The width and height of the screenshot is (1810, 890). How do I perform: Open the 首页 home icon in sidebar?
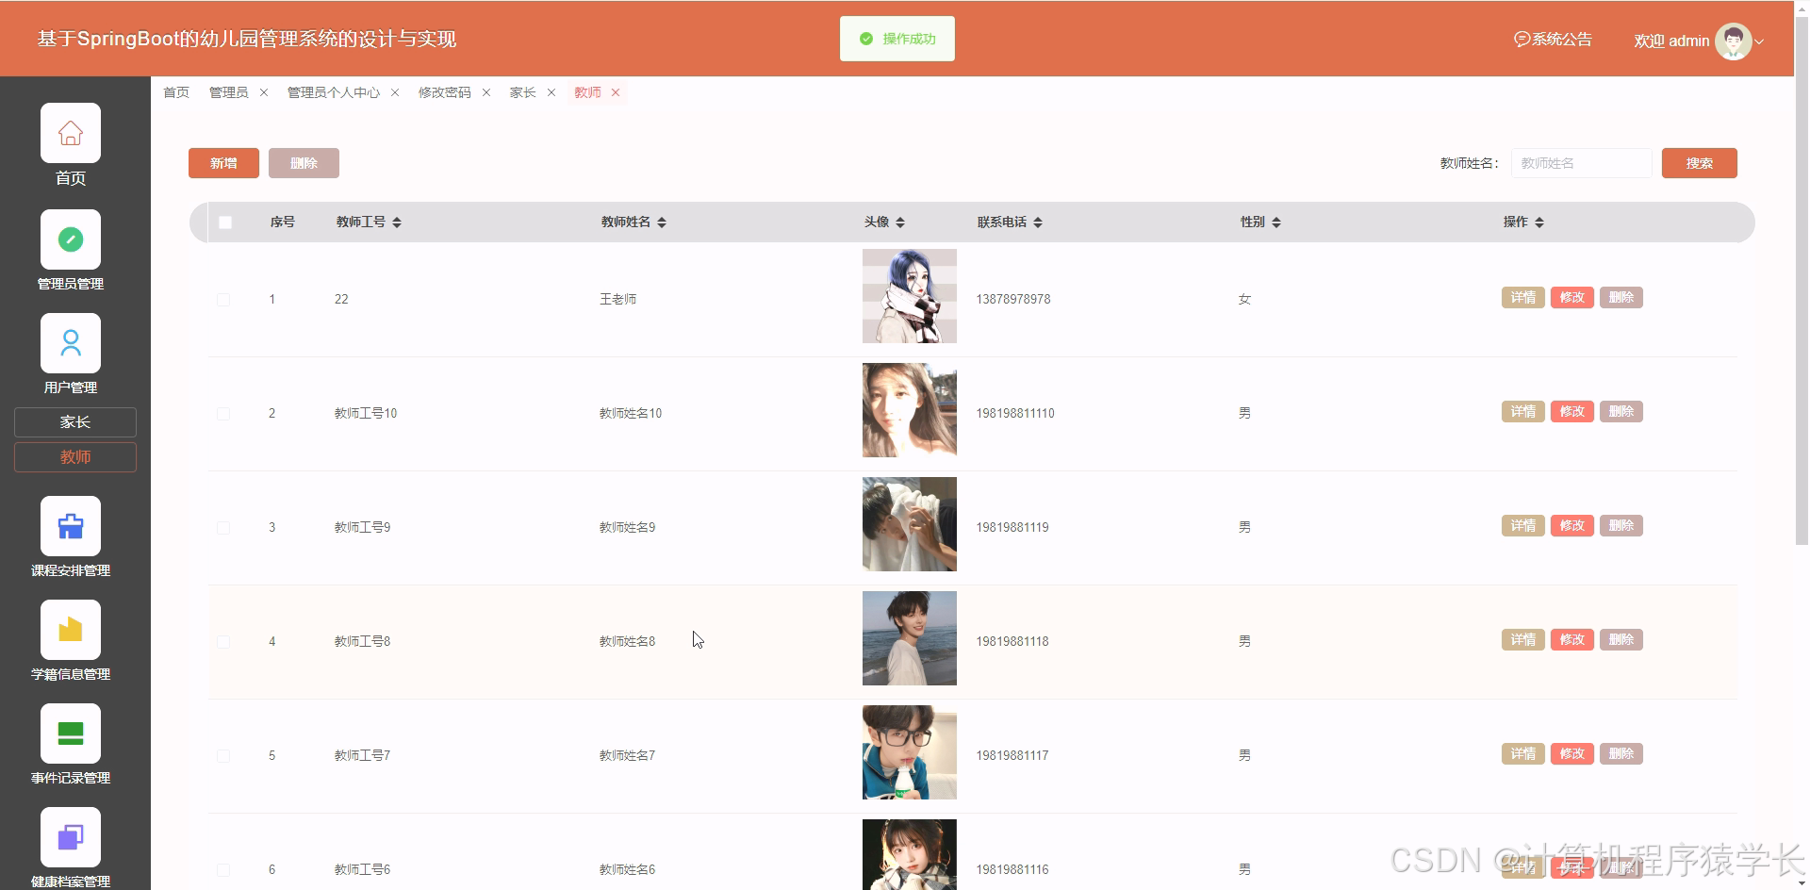tap(71, 133)
